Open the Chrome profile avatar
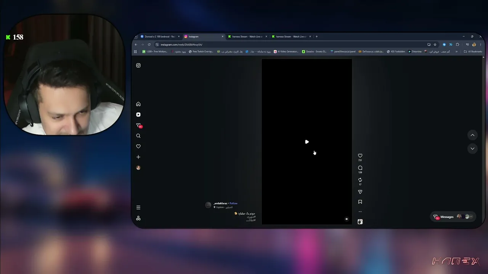 tap(474, 45)
